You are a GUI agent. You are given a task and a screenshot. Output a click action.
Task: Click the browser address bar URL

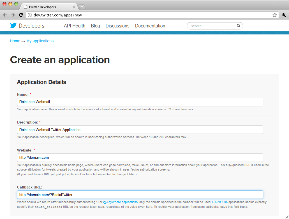[58, 15]
